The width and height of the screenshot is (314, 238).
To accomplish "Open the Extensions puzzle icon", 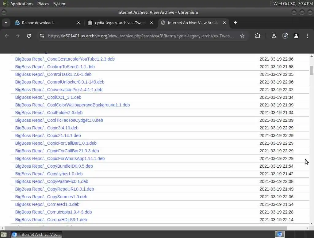I will tap(258, 36).
